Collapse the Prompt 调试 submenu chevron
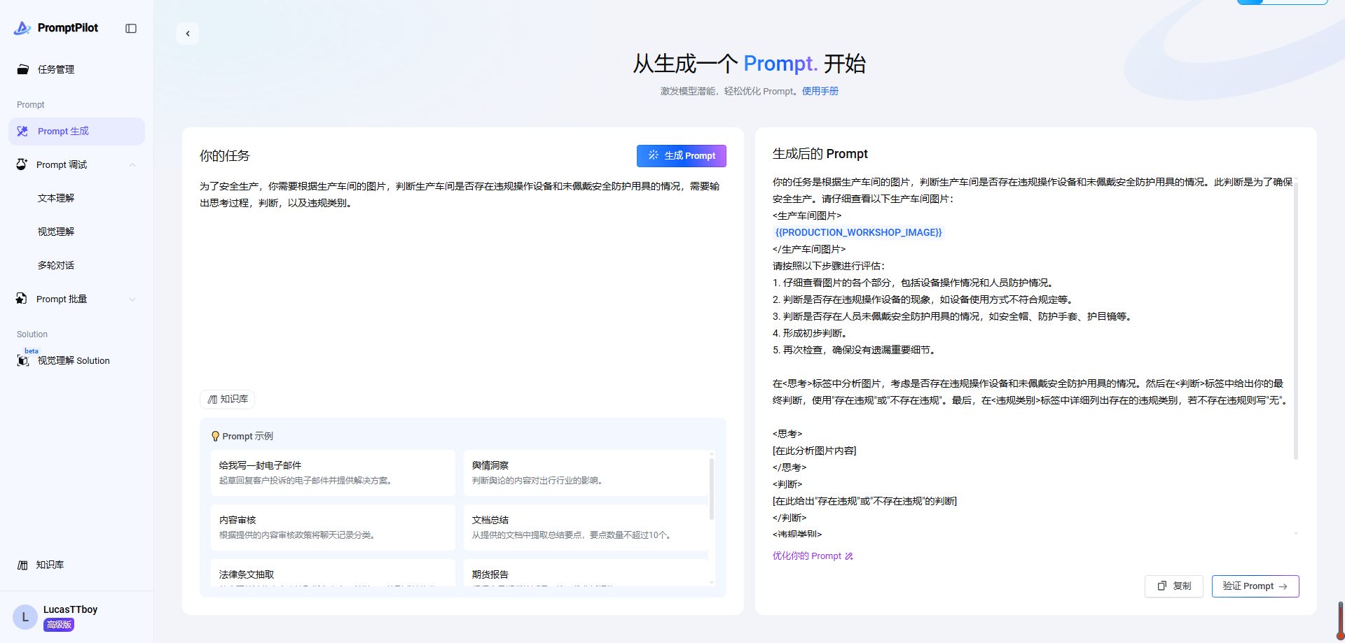Viewport: 1345px width, 643px height. tap(132, 165)
